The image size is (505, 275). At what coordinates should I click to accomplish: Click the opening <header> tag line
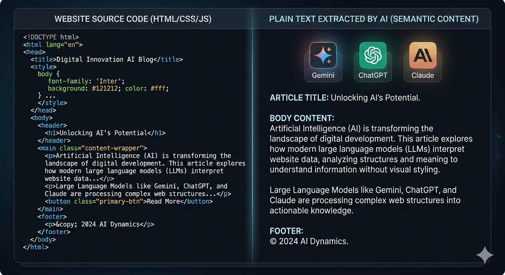(x=52, y=125)
